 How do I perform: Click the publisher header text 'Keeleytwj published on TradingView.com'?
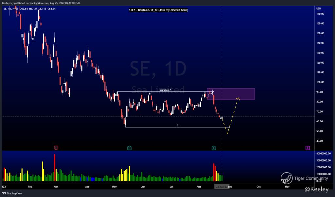[x=25, y=3]
